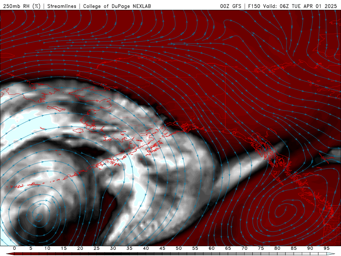Click the colorbar label "25"
The width and height of the screenshot is (341, 256).
(97, 248)
